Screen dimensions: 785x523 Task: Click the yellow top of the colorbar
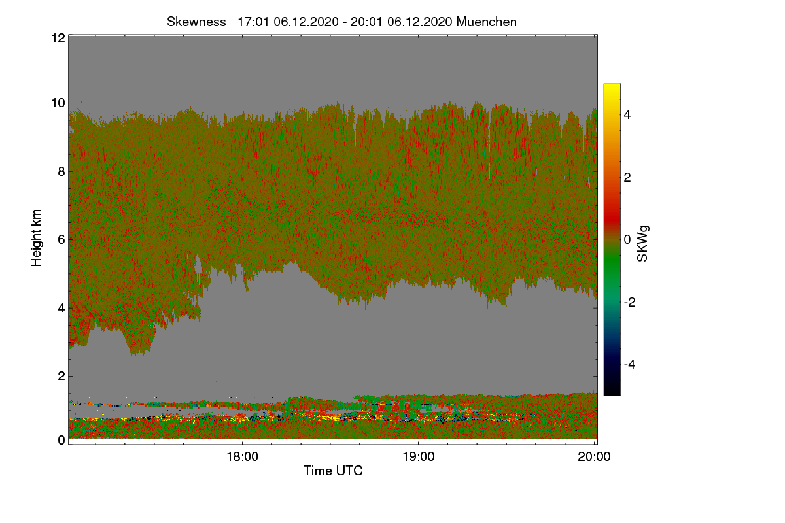[x=612, y=92]
